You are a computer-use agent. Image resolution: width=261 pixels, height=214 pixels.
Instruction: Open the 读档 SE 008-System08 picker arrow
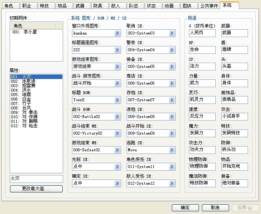172,116
